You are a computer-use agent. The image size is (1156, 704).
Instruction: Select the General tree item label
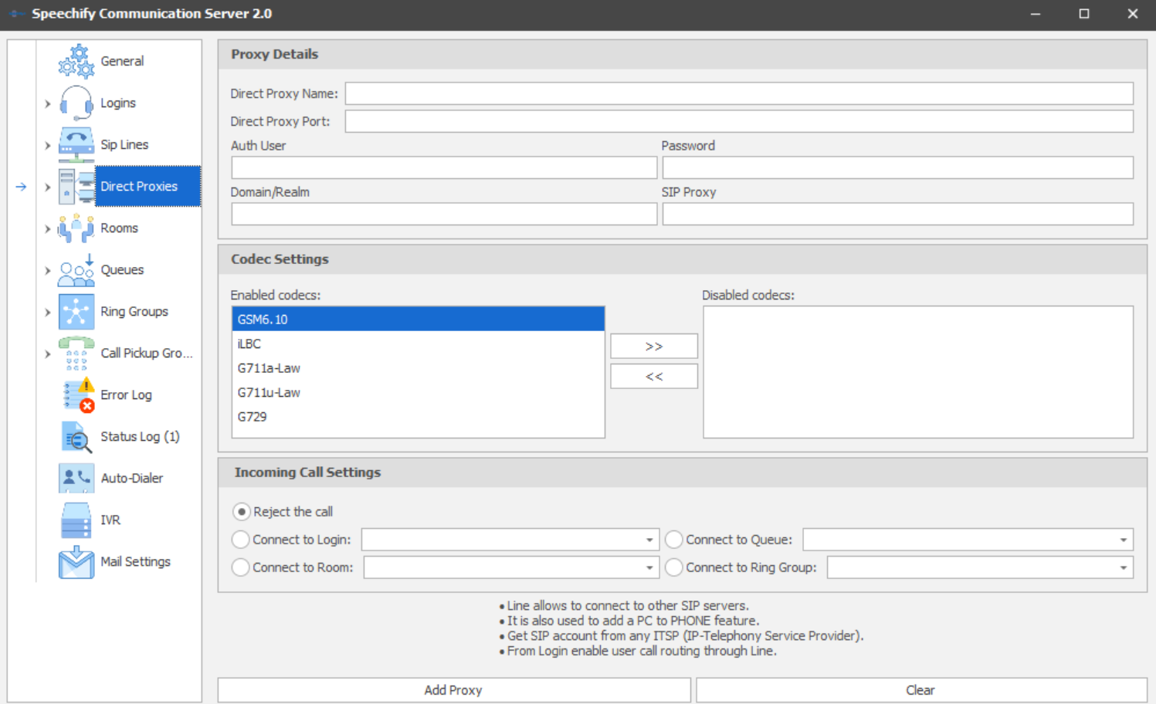pos(122,61)
